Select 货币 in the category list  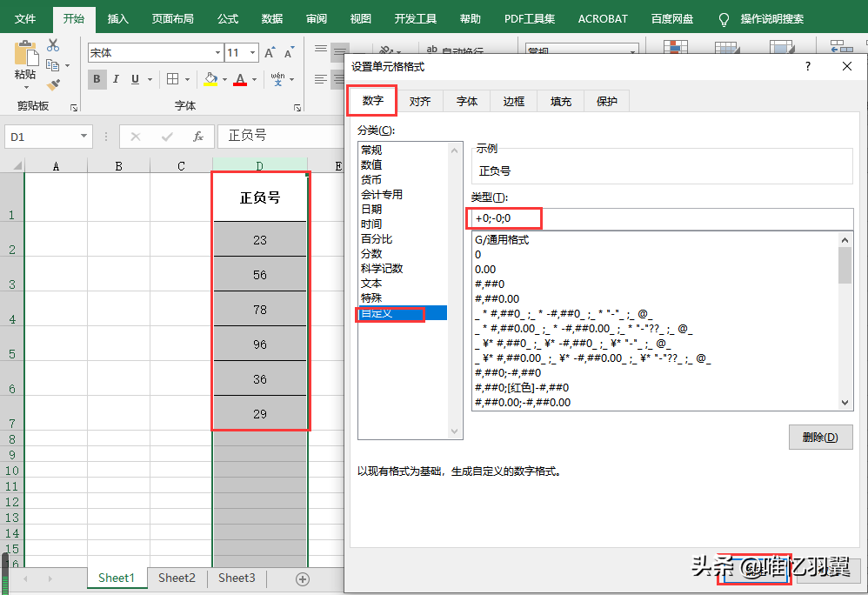[x=403, y=179]
